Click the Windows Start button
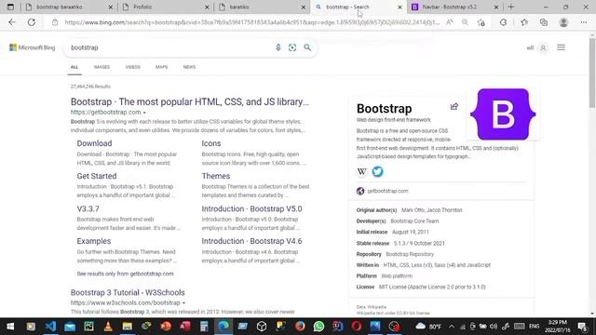 point(10,327)
